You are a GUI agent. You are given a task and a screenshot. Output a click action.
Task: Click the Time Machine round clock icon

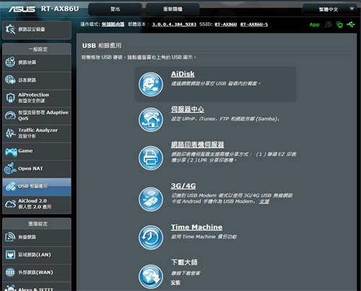(x=151, y=238)
